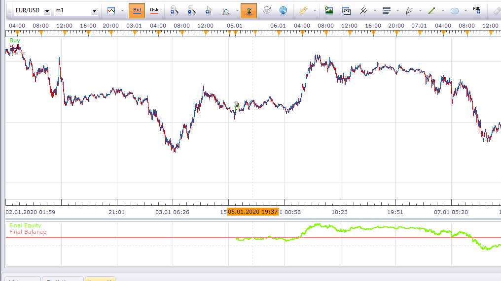Click the green Buy legend label
The width and height of the screenshot is (501, 281).
coord(15,40)
